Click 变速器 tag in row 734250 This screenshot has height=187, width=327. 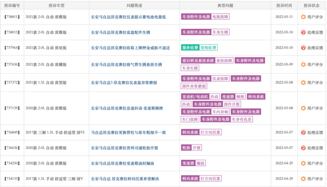(188, 163)
